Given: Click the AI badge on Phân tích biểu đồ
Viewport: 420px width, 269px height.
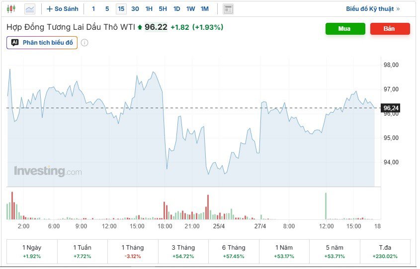Looking at the screenshot, I should 15,43.
